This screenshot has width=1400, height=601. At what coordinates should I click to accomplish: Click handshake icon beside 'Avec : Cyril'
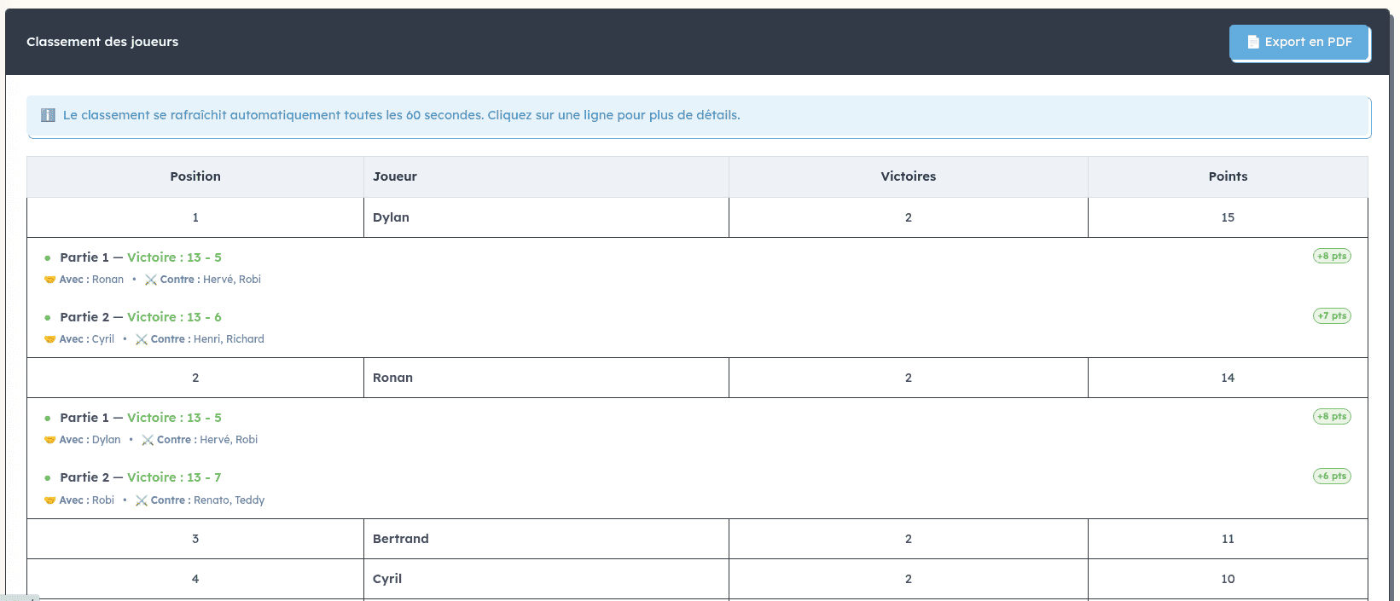[49, 339]
